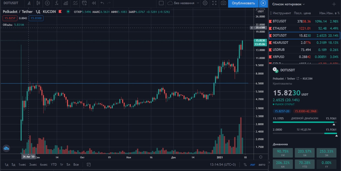Start bar replay with the rewind icon
341x171 pixels.
point(94,3)
